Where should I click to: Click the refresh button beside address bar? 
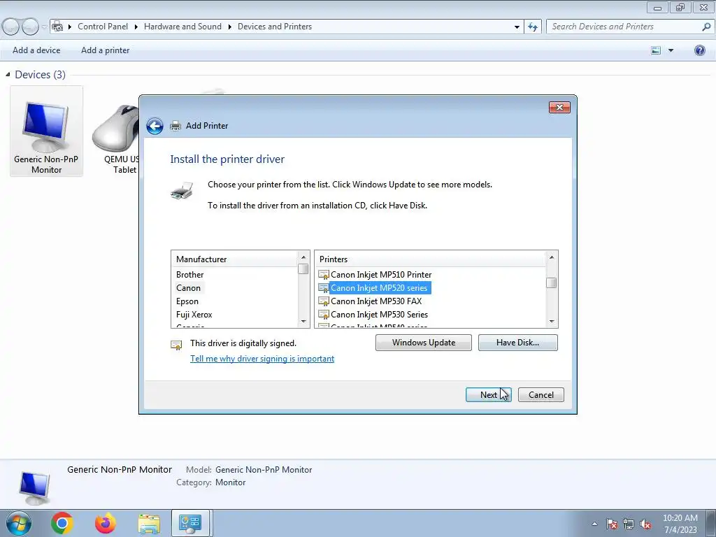click(x=532, y=27)
